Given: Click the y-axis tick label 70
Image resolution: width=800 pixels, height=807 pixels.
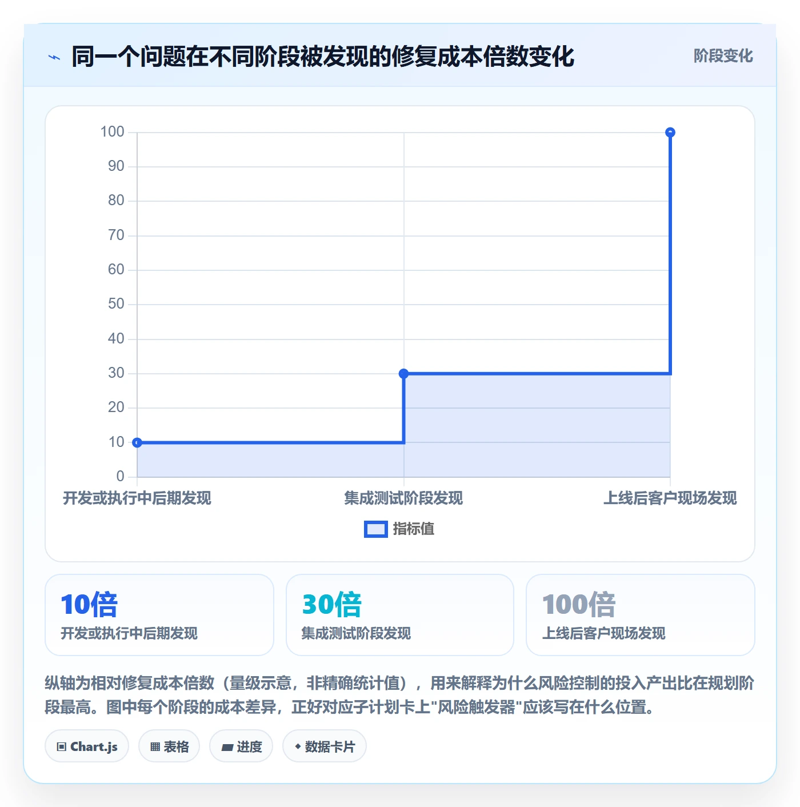Looking at the screenshot, I should tap(116, 235).
